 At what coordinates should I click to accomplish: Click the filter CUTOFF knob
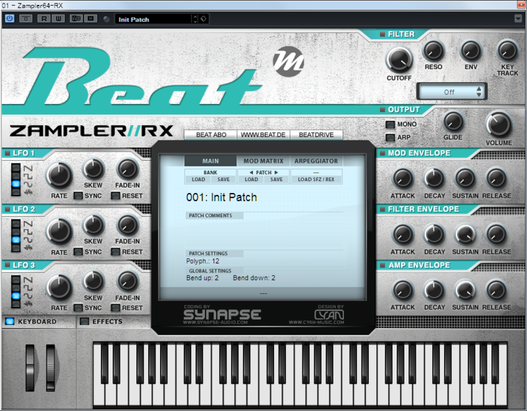[x=399, y=59]
